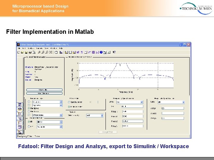Viewport: 214px width, 160px height.
Task: Open the magnitude Units dB dropdown
Action: coord(183,102)
